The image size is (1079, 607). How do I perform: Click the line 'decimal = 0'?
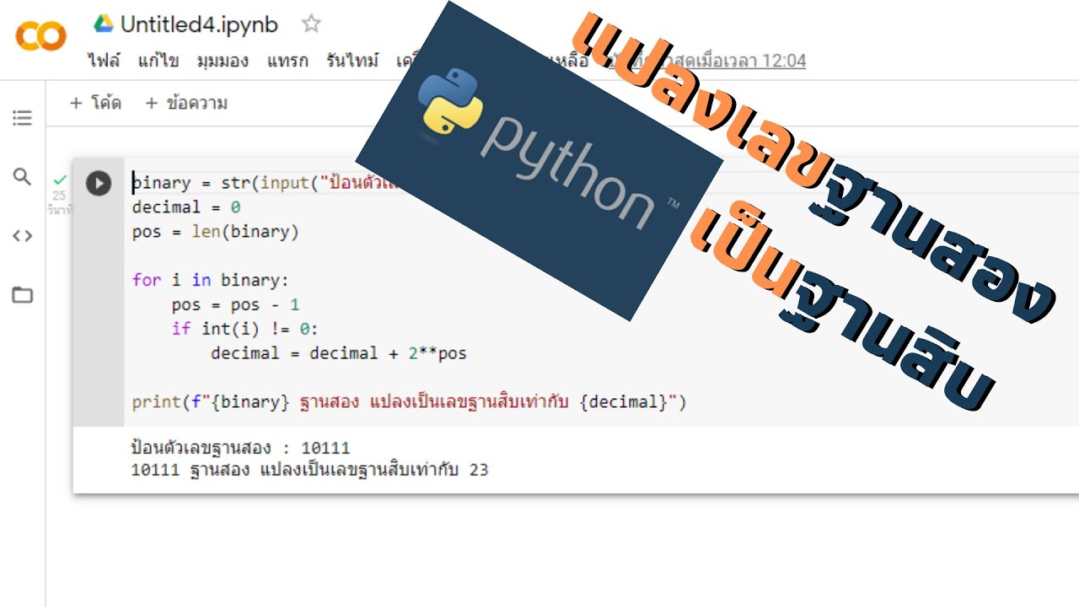pyautogui.click(x=187, y=207)
